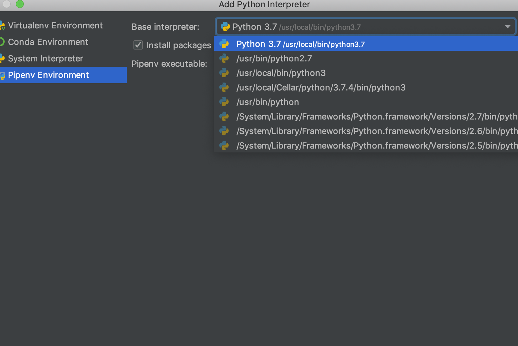Choose /usr/bin/python from the list
Image resolution: width=518 pixels, height=346 pixels.
[366, 102]
